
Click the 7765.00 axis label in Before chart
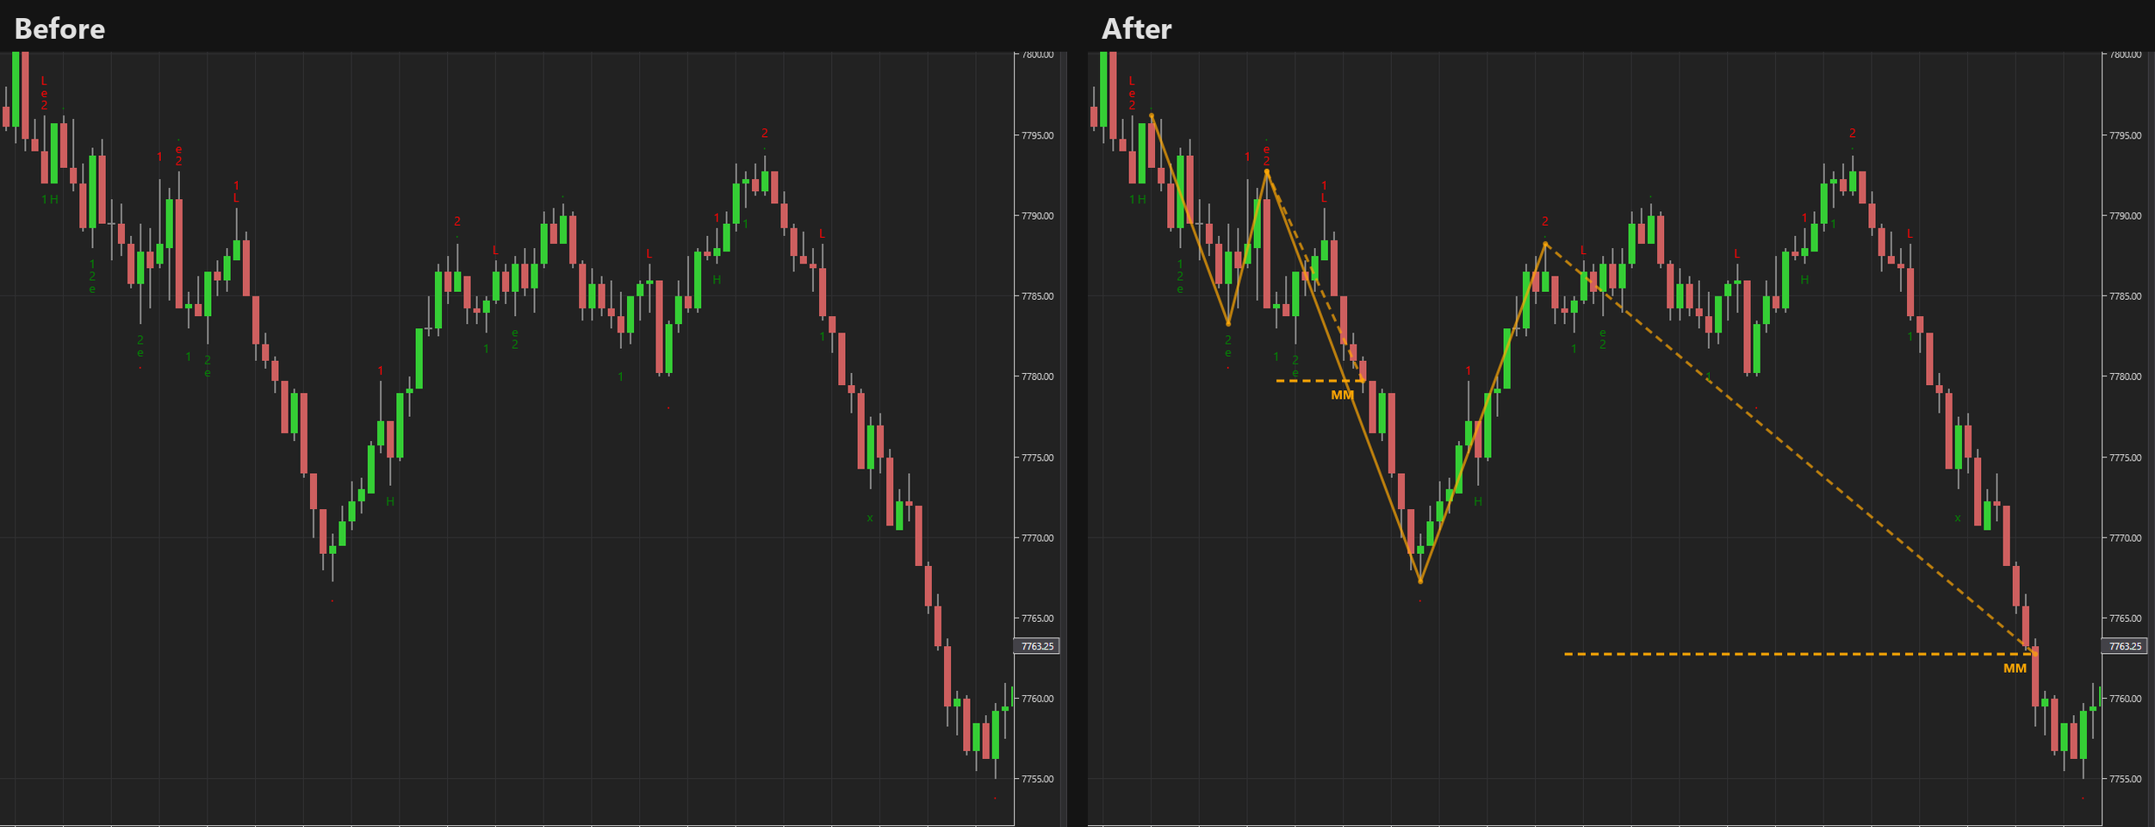coord(1037,619)
